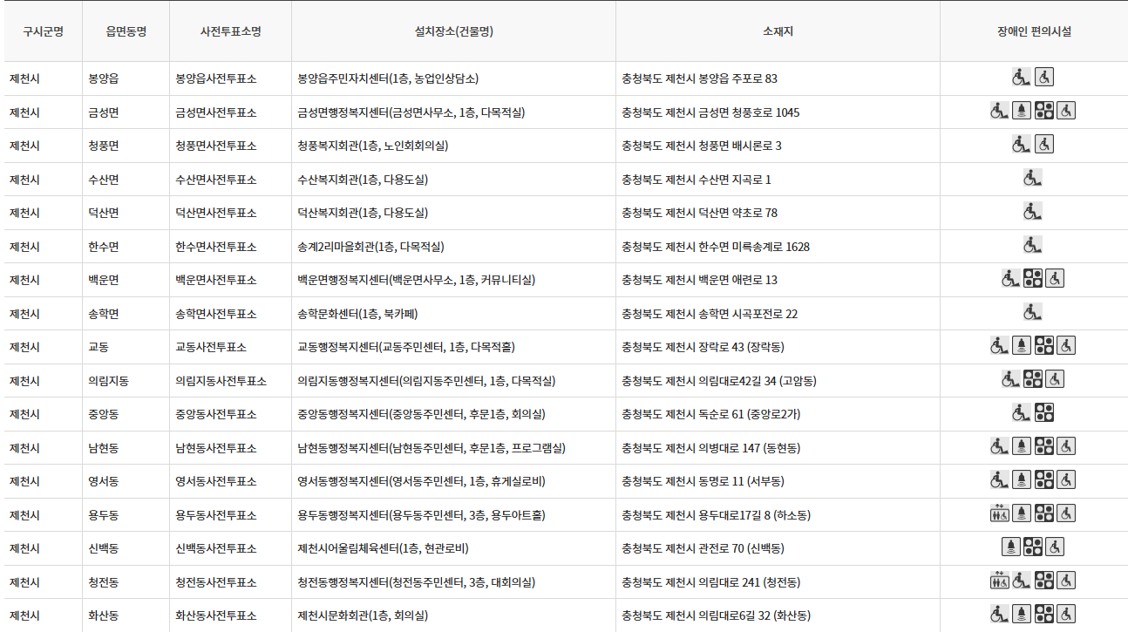Click the accessible toilet icon in 남현동 row
The height and width of the screenshot is (632, 1128).
tap(1065, 447)
